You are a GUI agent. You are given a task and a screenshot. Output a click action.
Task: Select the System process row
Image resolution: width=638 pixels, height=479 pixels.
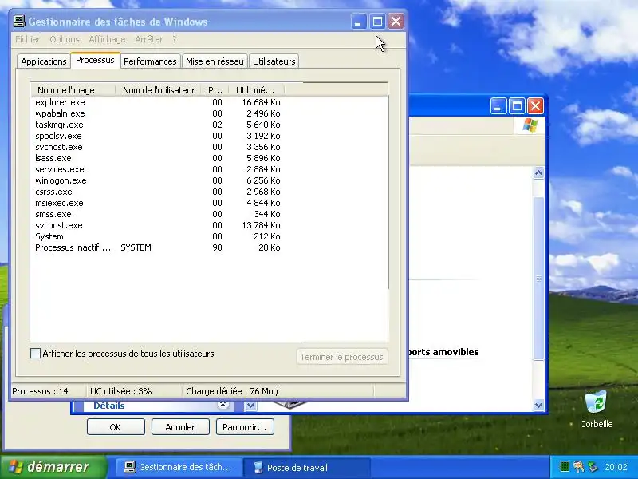click(158, 236)
